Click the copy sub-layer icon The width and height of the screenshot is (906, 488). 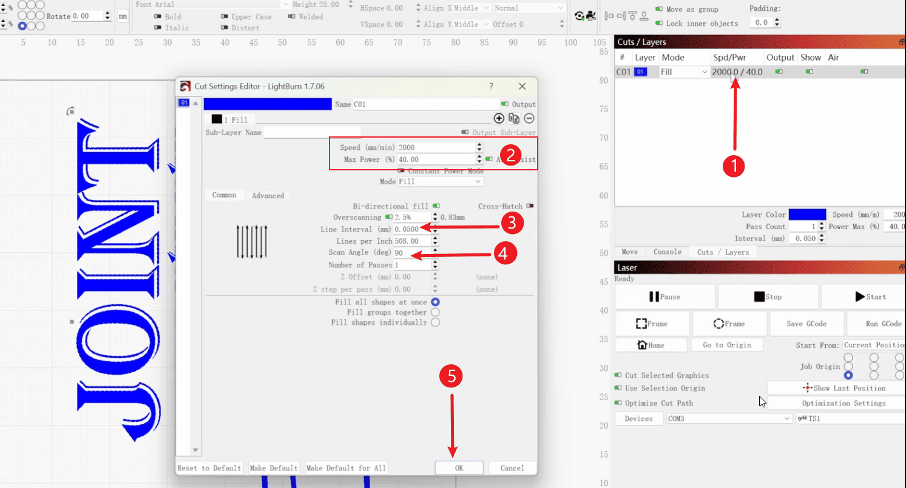514,119
